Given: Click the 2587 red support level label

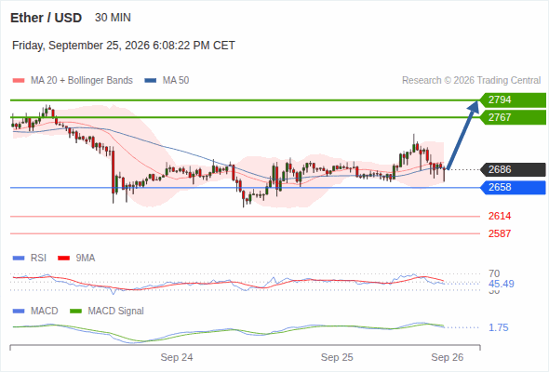Looking at the screenshot, I should (x=500, y=233).
